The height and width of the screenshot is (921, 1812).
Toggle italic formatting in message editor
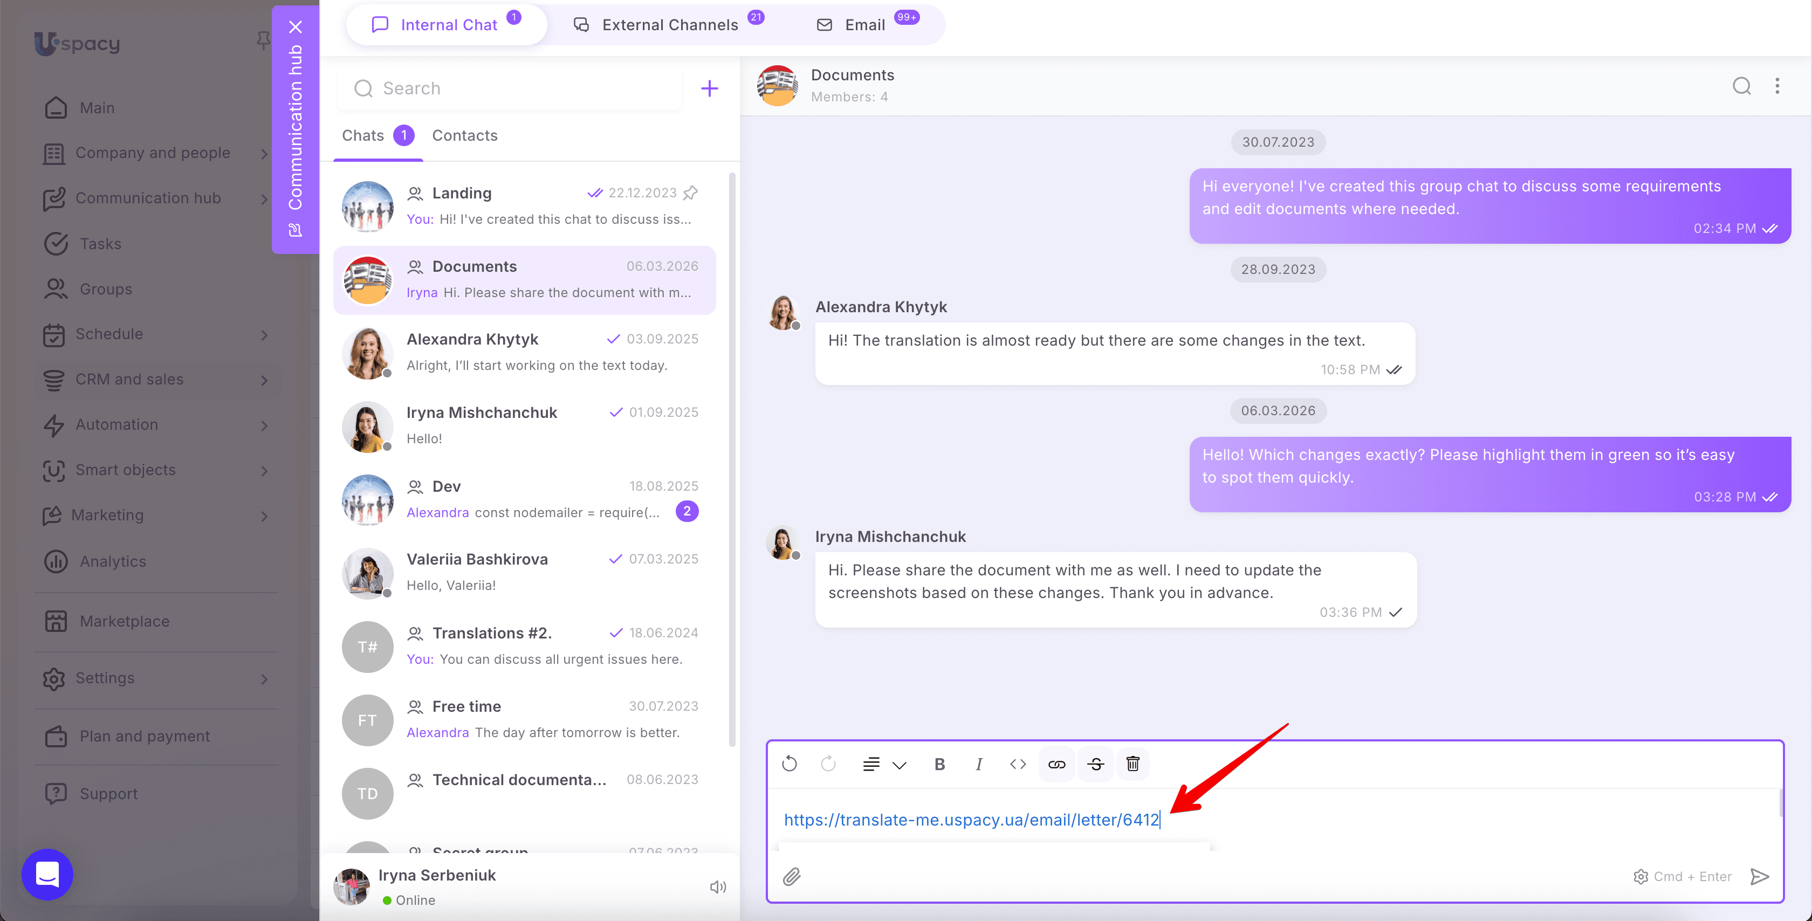(978, 764)
